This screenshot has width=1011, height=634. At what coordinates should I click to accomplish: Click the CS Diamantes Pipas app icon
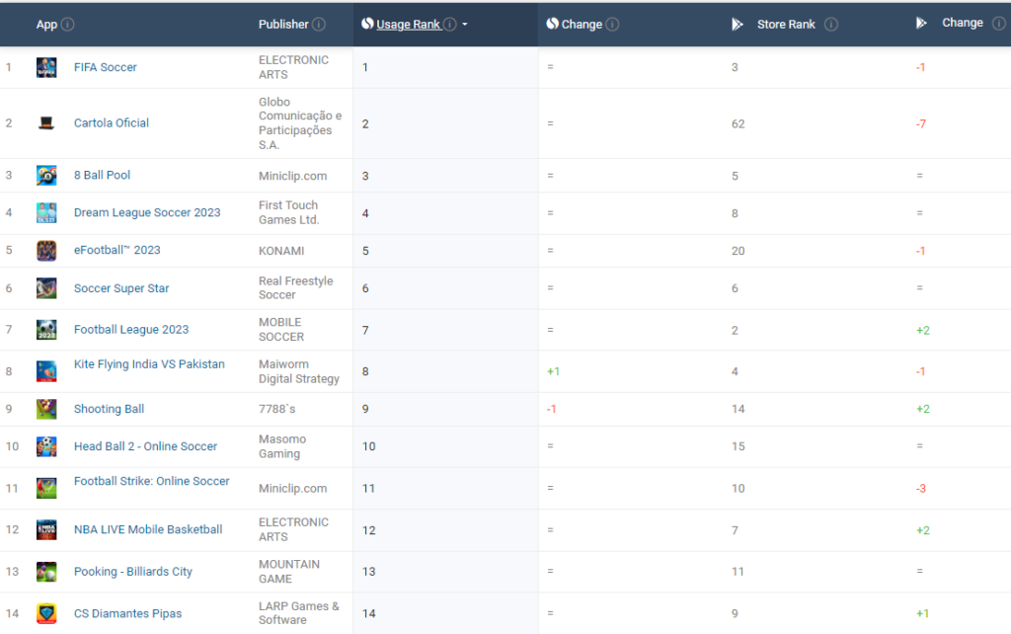click(46, 613)
